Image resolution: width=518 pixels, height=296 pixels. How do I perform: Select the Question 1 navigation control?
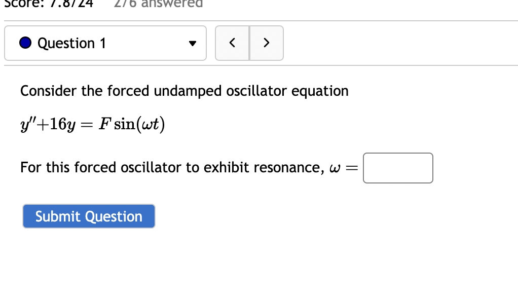[x=105, y=43]
